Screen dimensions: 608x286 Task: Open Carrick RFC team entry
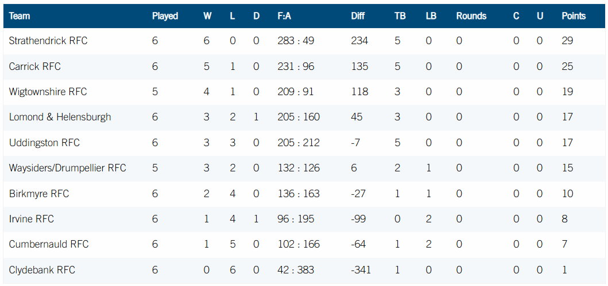(x=34, y=66)
